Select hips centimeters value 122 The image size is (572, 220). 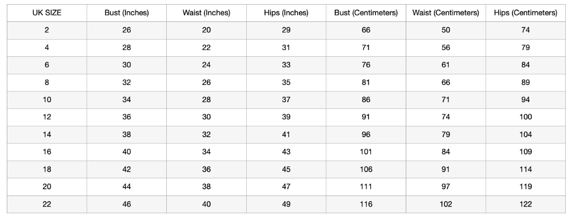pyautogui.click(x=525, y=204)
